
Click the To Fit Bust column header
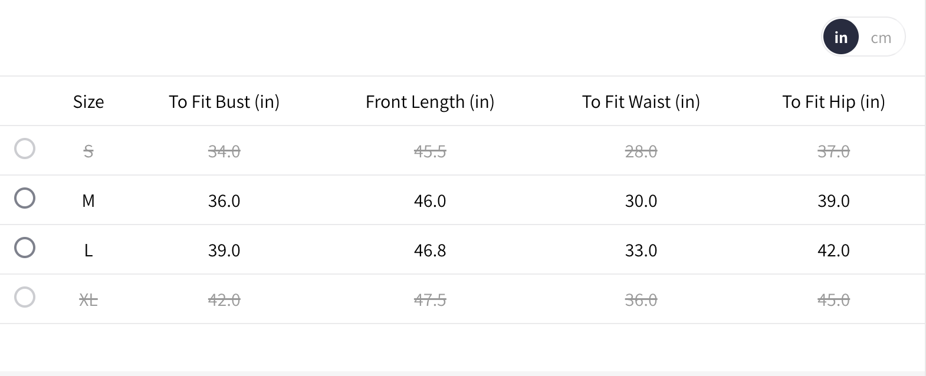(224, 102)
